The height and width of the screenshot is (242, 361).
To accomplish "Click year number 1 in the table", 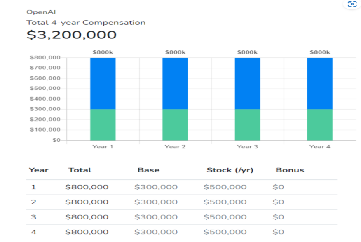I will (34, 187).
